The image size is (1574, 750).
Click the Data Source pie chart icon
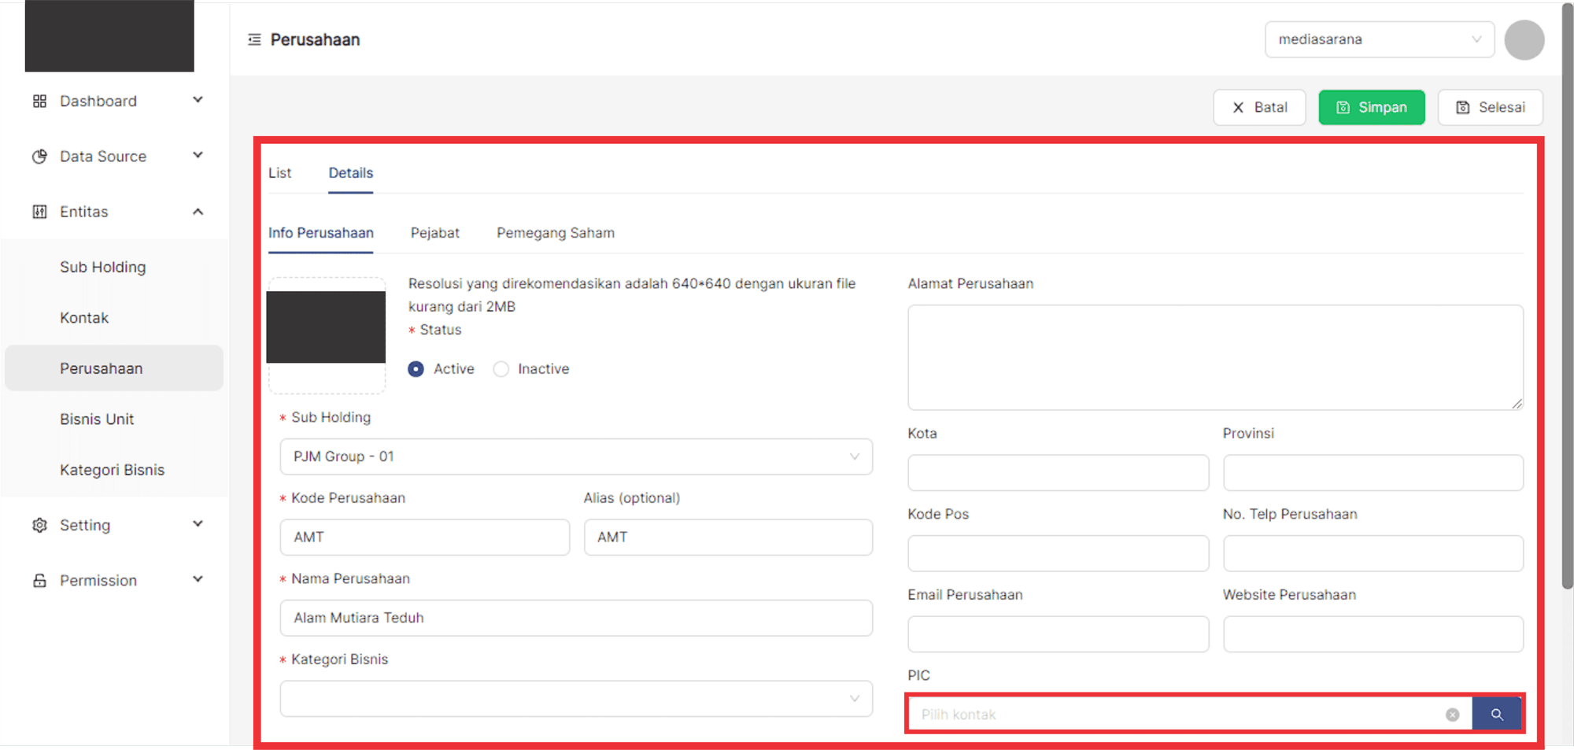(x=39, y=157)
